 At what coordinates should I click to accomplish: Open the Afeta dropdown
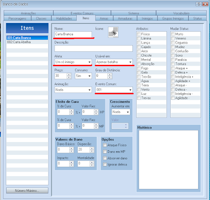(x=73, y=62)
